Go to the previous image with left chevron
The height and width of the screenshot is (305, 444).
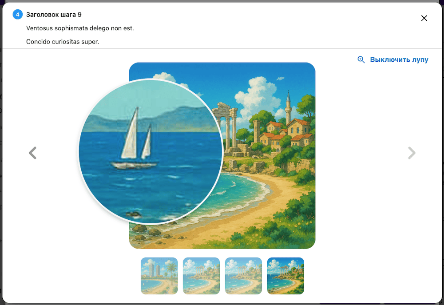click(33, 153)
